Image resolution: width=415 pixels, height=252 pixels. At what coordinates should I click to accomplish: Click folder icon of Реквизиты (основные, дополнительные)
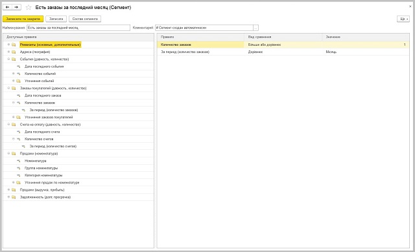14,45
